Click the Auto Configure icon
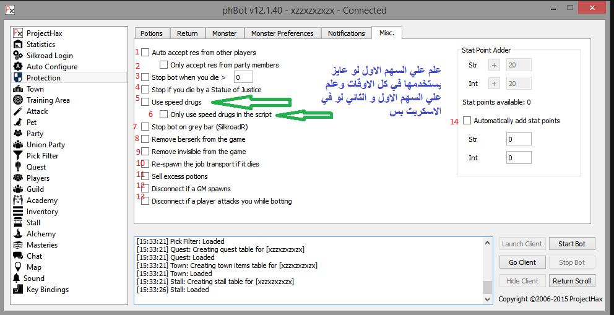 pos(18,66)
